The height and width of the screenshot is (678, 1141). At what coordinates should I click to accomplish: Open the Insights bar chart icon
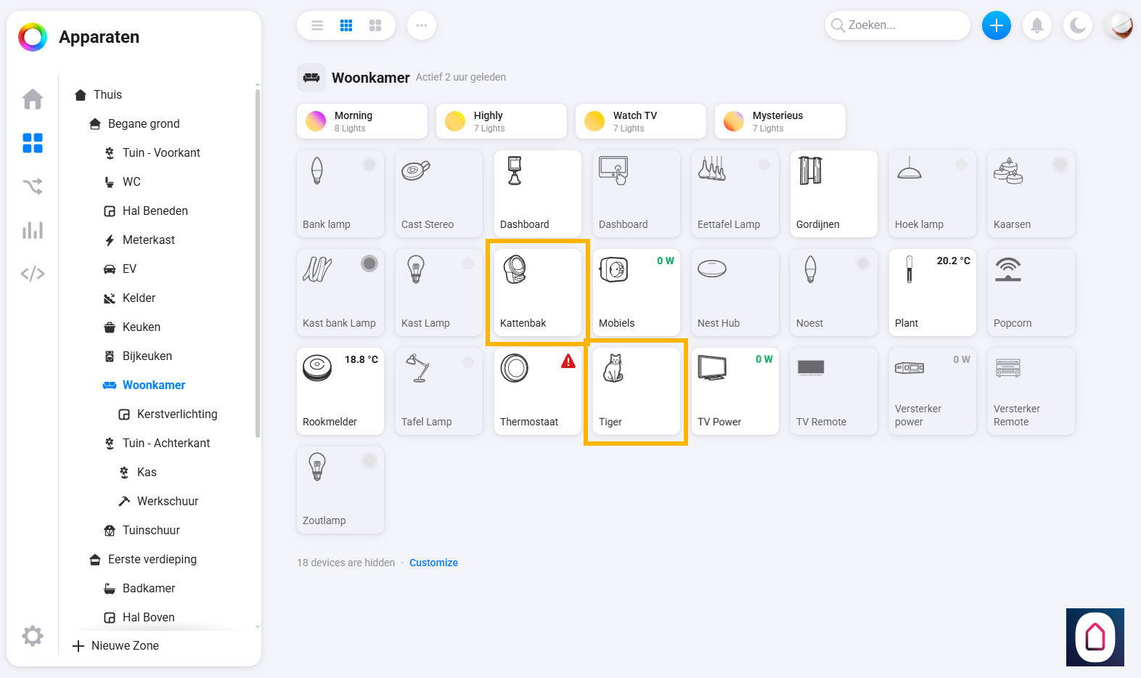pyautogui.click(x=33, y=230)
